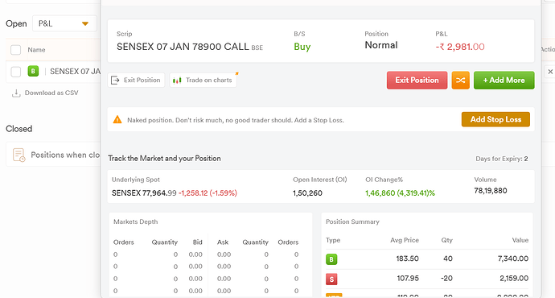Select the scrip name SENSEX 07 JAN 78900 CALL
The height and width of the screenshot is (298, 555).
click(x=183, y=47)
